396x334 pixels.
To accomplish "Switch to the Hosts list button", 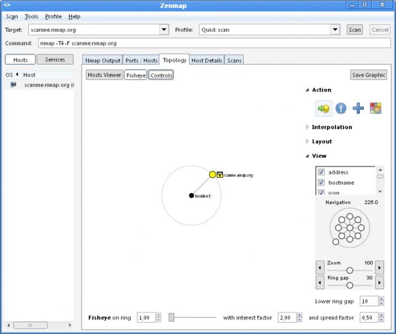I will [20, 60].
